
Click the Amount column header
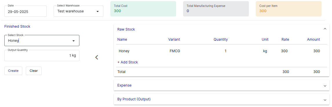pyautogui.click(x=313, y=40)
